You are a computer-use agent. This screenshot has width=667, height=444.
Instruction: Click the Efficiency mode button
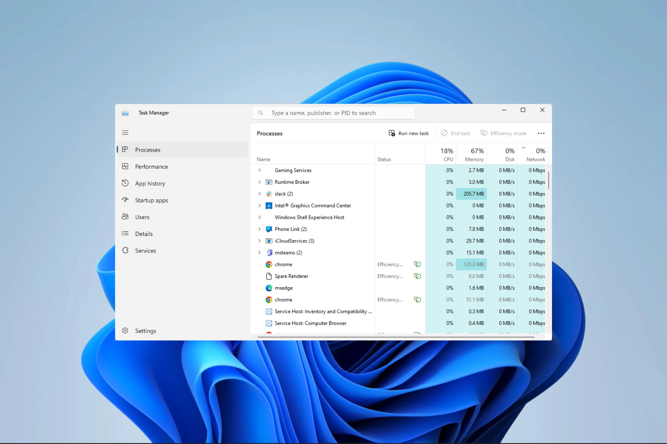(503, 133)
